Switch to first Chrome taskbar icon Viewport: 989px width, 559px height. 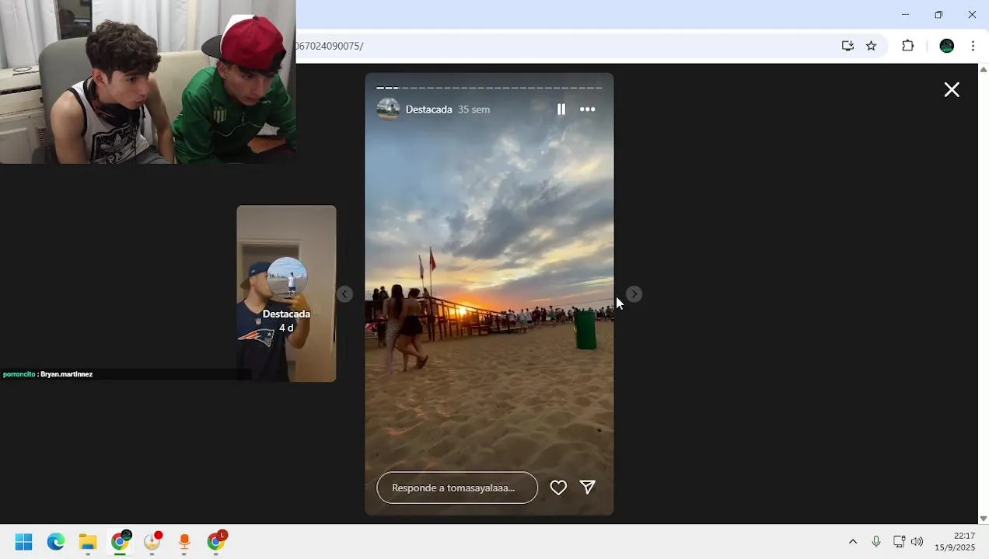point(121,541)
